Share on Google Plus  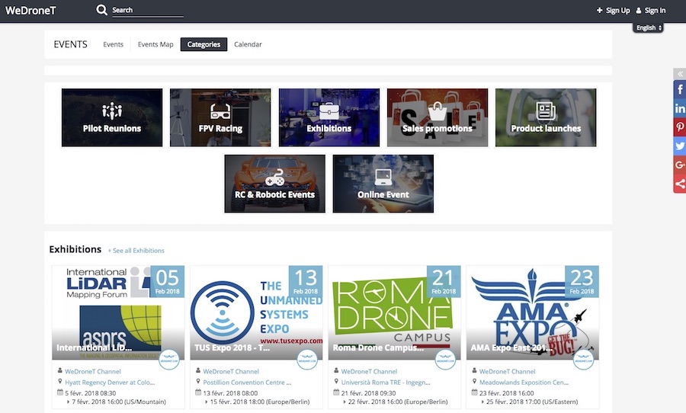coord(679,165)
